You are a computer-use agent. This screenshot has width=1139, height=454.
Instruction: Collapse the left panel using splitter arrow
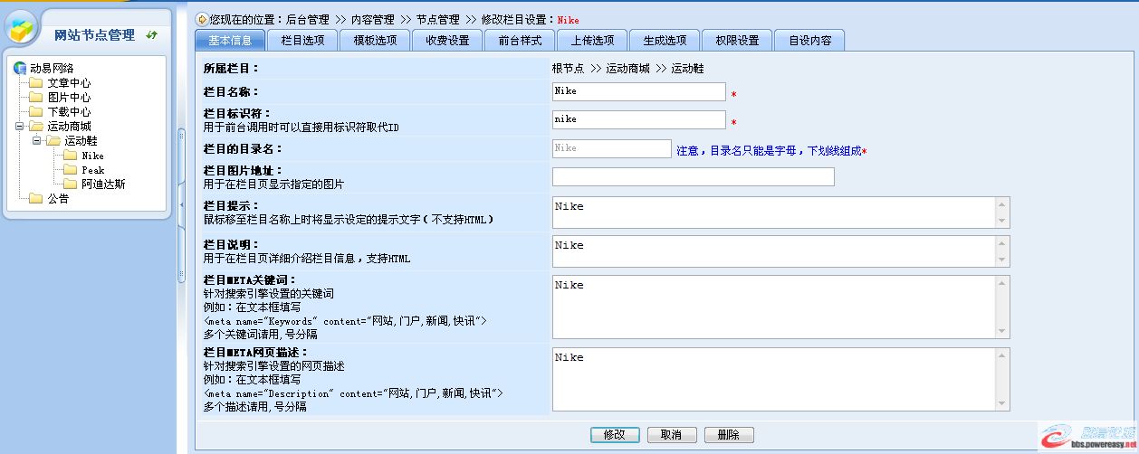[x=180, y=205]
